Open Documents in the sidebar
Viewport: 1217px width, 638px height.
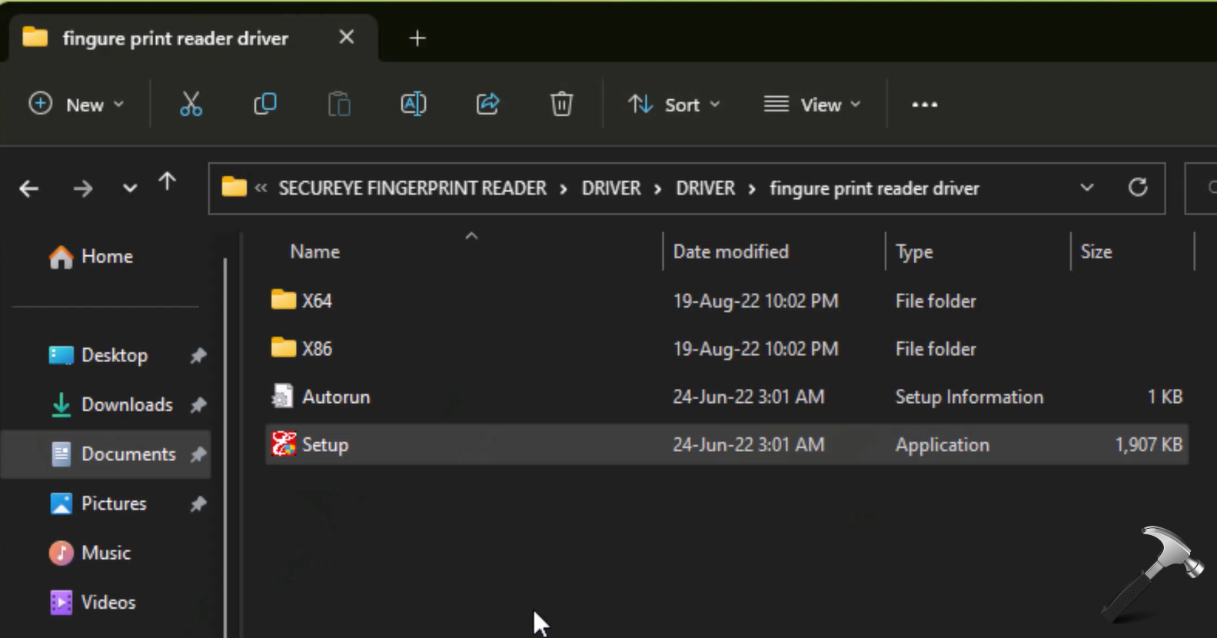pyautogui.click(x=128, y=454)
